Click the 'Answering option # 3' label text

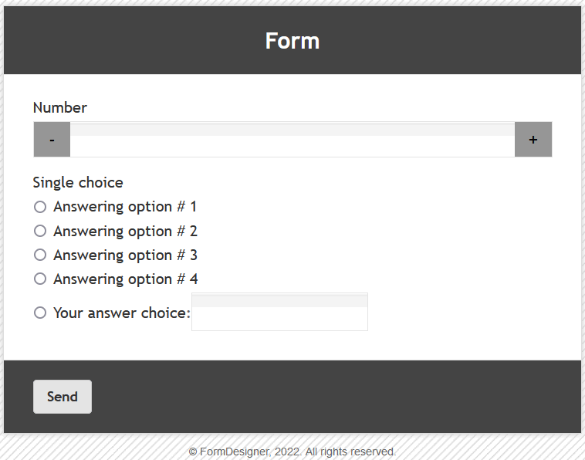[125, 255]
